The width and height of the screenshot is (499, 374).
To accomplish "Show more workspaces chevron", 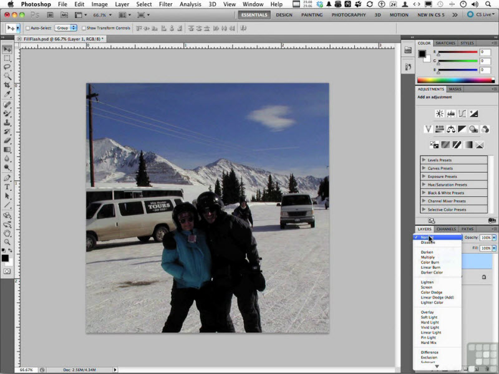I will (455, 15).
